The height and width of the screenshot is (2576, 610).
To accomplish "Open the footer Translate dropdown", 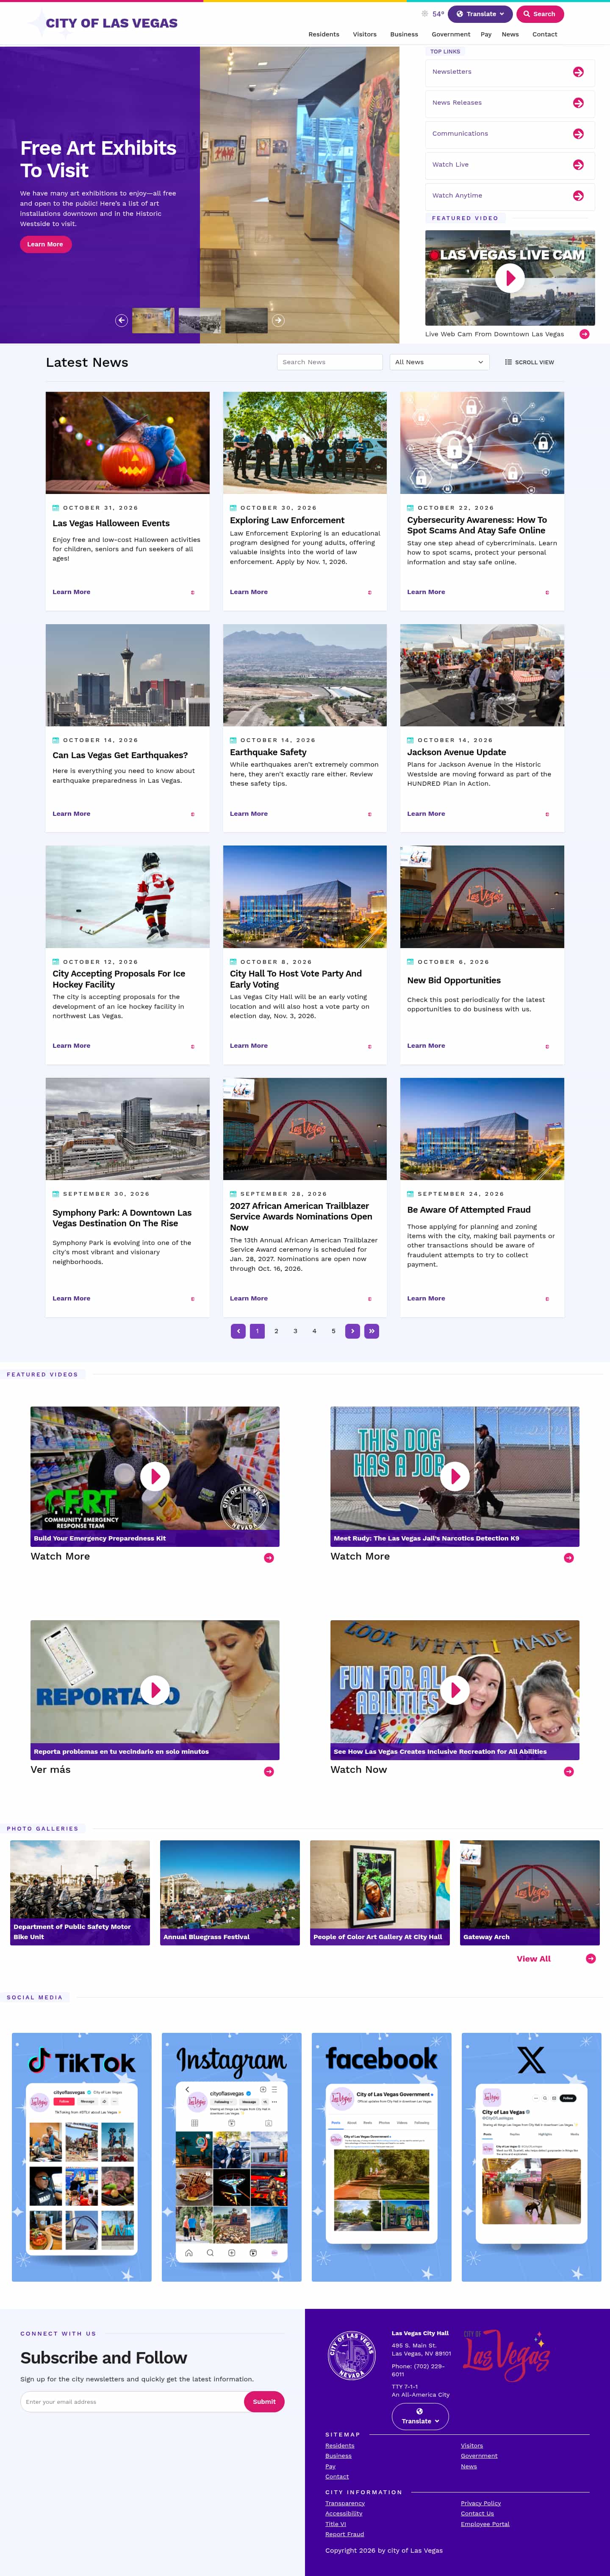I will point(419,2416).
